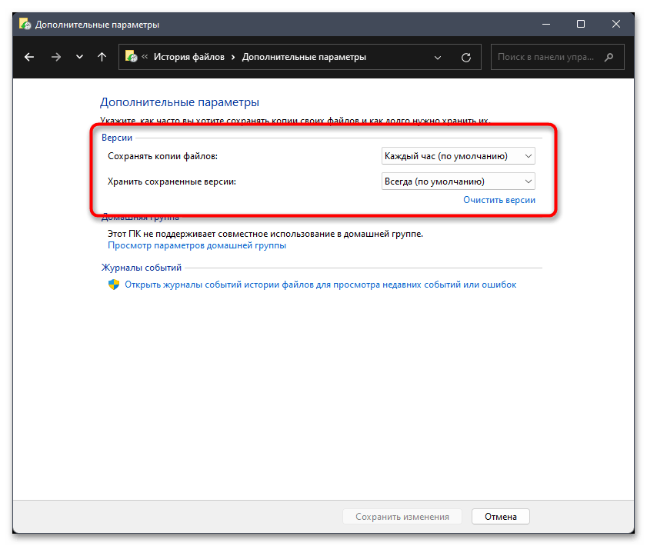
Task: Click the Очистить версии link
Action: point(499,200)
